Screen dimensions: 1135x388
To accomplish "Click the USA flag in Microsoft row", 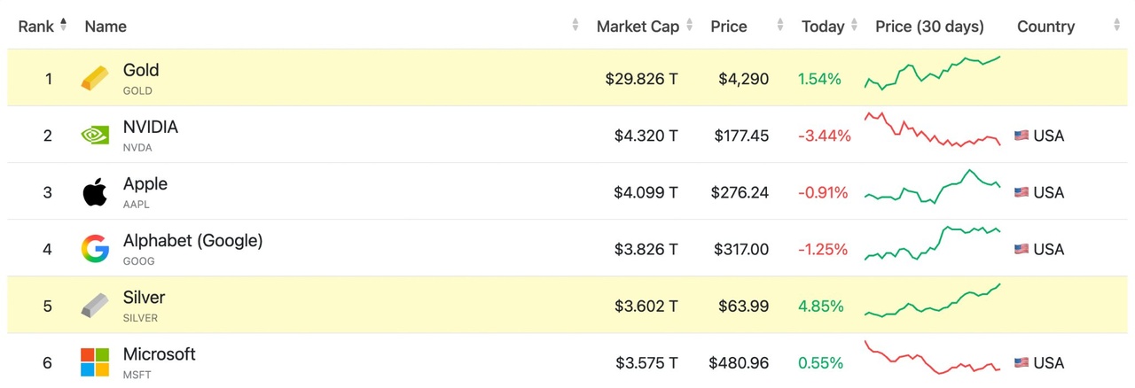I will tap(1021, 362).
